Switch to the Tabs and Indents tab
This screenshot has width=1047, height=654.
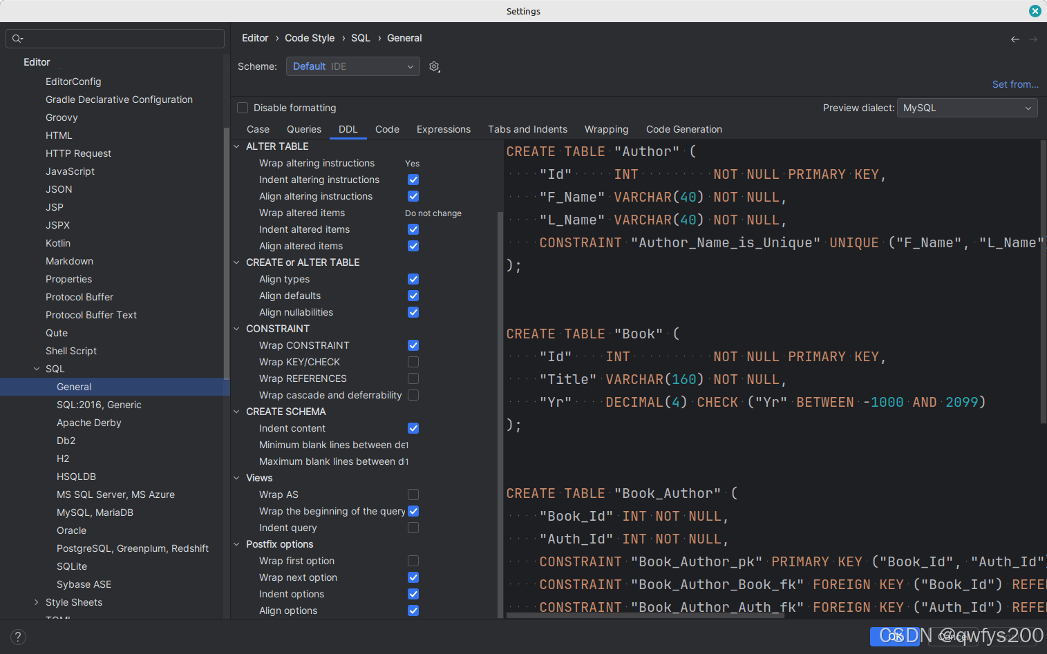tap(527, 129)
